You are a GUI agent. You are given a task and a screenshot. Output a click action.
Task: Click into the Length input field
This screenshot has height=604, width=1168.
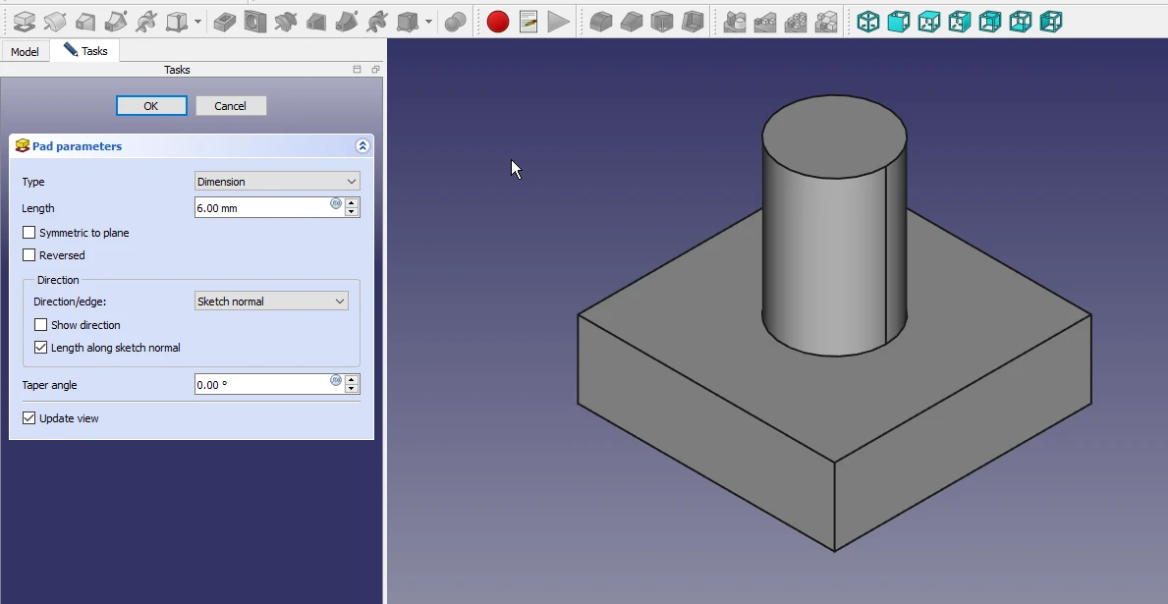(x=260, y=208)
